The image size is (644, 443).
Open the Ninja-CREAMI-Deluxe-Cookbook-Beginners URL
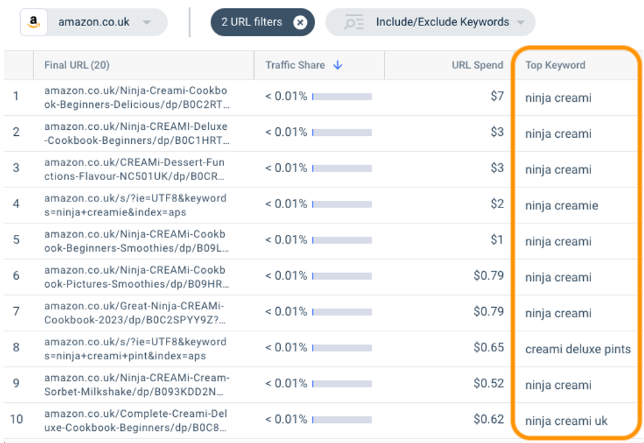[136, 133]
